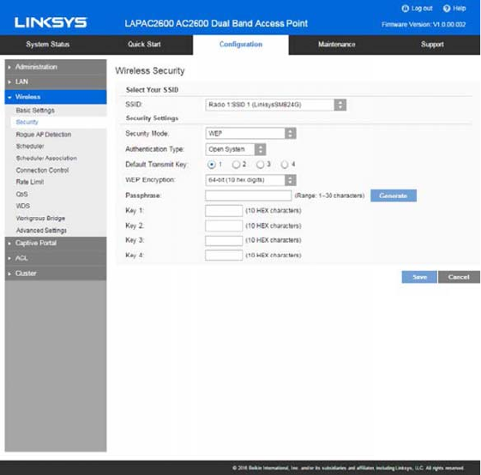This screenshot has width=481, height=475.
Task: Open the Quick Start tab
Action: point(144,45)
